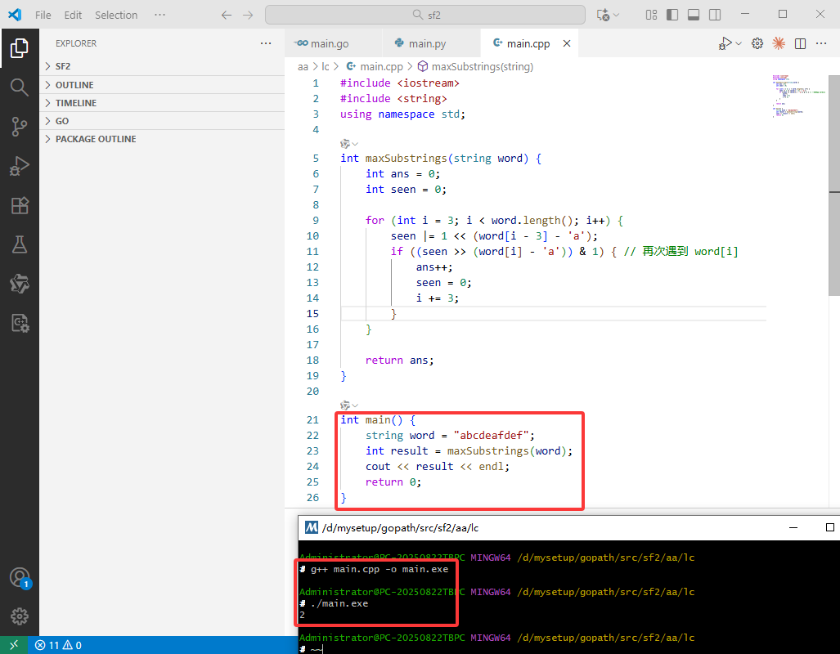
Task: Click the sf2 command center search box
Action: click(x=425, y=15)
